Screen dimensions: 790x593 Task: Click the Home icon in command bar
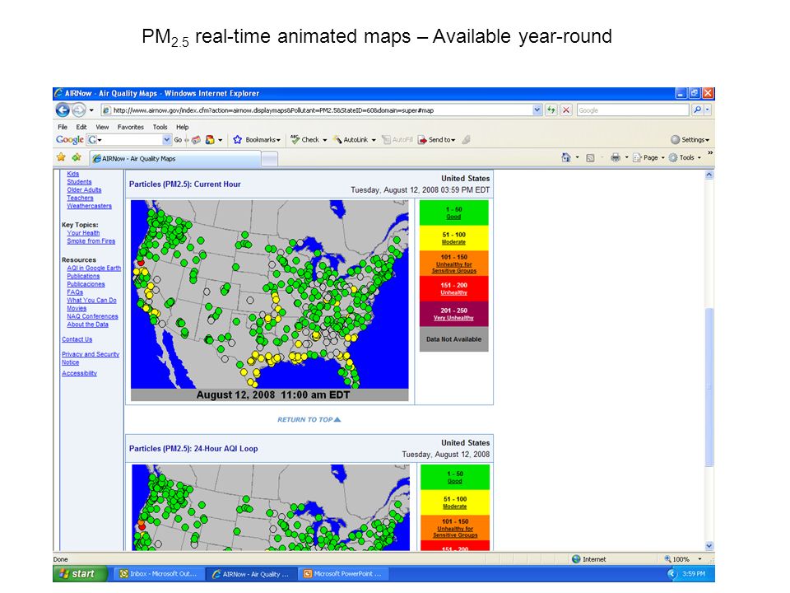pos(566,157)
